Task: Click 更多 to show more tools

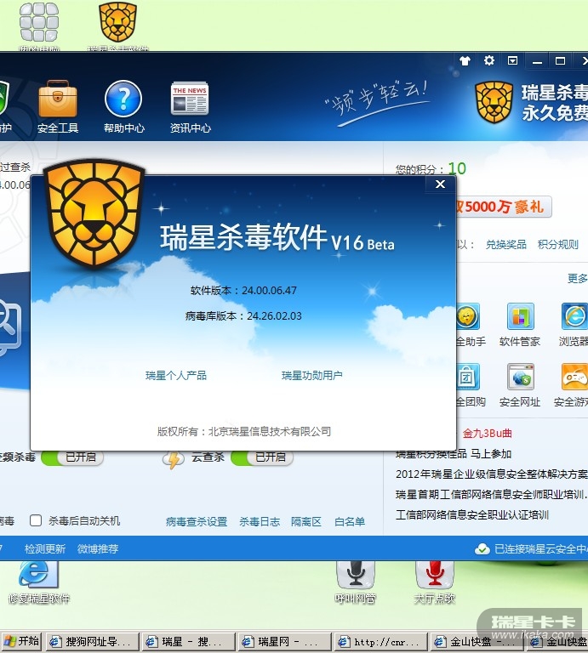Action: coord(577,278)
